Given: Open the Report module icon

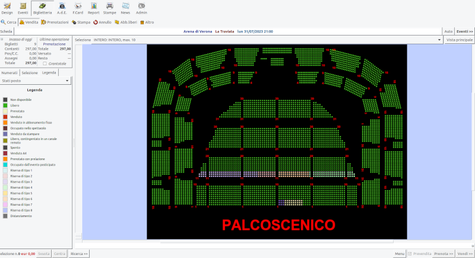Looking at the screenshot, I should click(x=94, y=8).
